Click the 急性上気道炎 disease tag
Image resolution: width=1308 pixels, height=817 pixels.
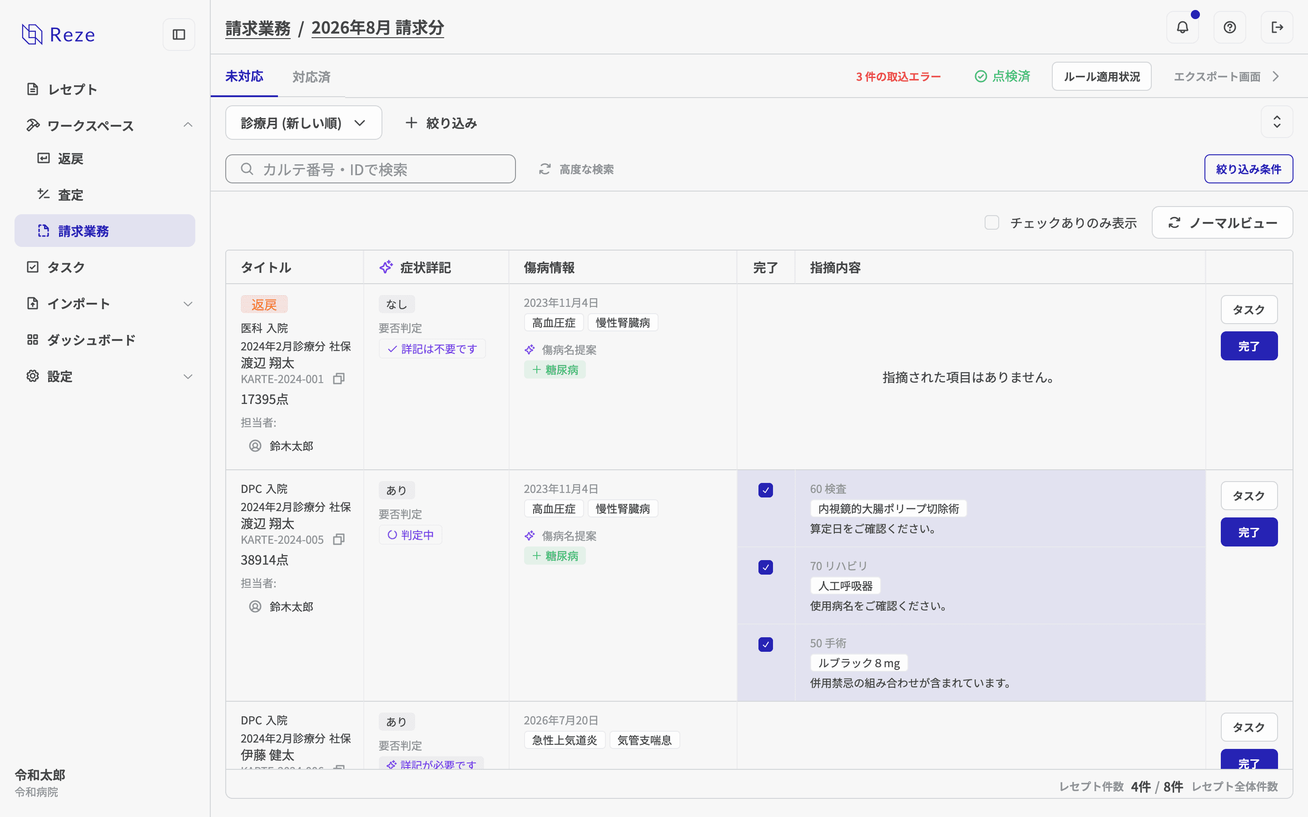[x=564, y=740]
